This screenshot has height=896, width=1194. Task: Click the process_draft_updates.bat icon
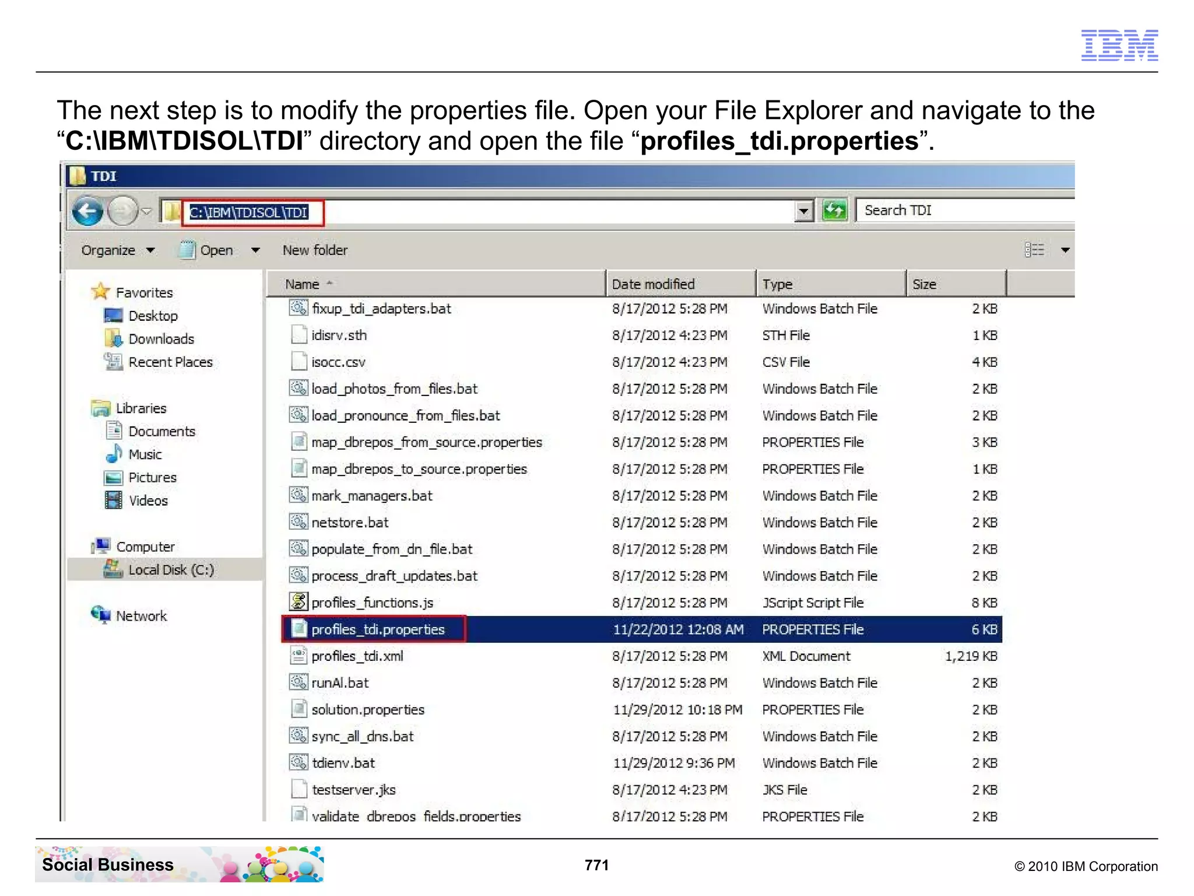coord(298,575)
